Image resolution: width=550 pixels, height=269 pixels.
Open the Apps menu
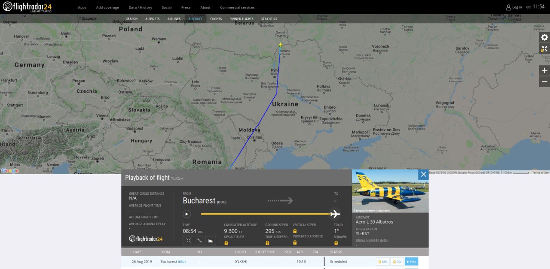tap(82, 7)
